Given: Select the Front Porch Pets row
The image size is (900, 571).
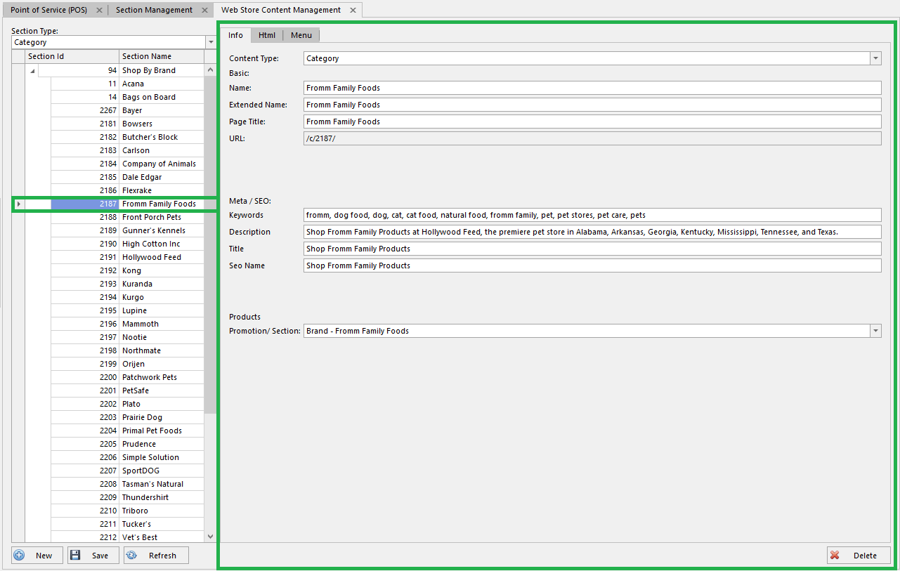Looking at the screenshot, I should [x=127, y=217].
